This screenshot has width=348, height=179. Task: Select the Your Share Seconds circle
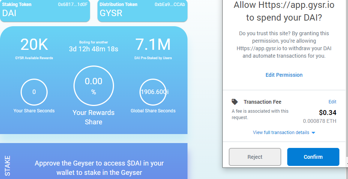click(x=34, y=92)
